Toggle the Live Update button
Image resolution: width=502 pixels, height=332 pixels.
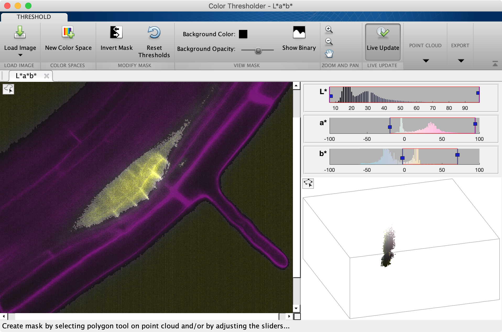point(383,42)
